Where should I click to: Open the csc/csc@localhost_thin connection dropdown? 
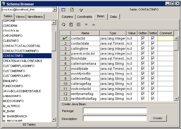(55, 10)
